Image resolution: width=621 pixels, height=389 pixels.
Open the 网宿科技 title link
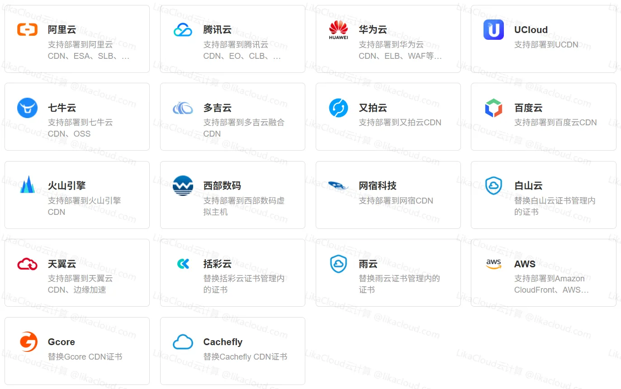(377, 186)
